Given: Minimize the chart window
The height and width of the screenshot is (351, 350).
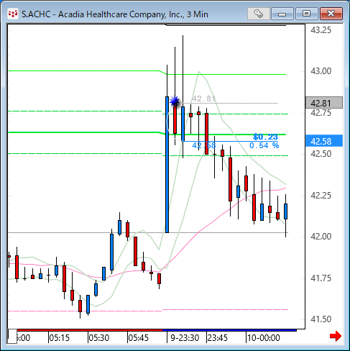Looking at the screenshot, I should pyautogui.click(x=282, y=14).
